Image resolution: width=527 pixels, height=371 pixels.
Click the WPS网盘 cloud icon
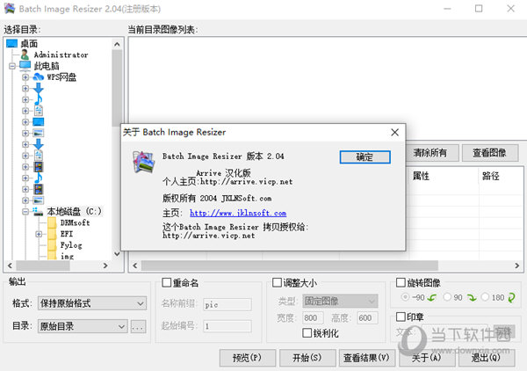point(39,76)
